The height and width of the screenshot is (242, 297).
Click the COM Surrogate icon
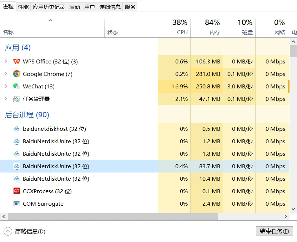[x=17, y=204]
